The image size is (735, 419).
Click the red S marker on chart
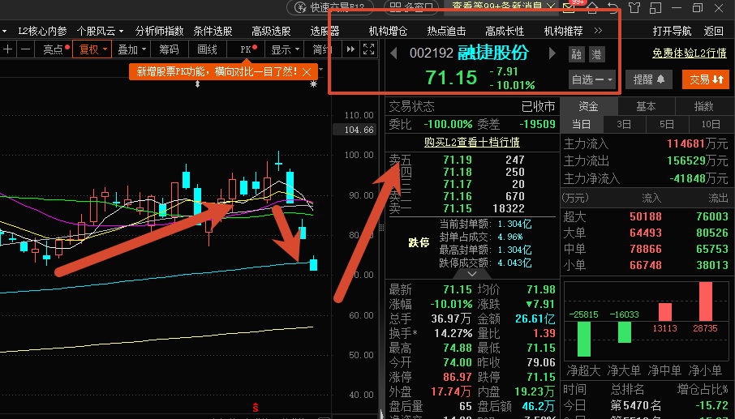(255, 408)
